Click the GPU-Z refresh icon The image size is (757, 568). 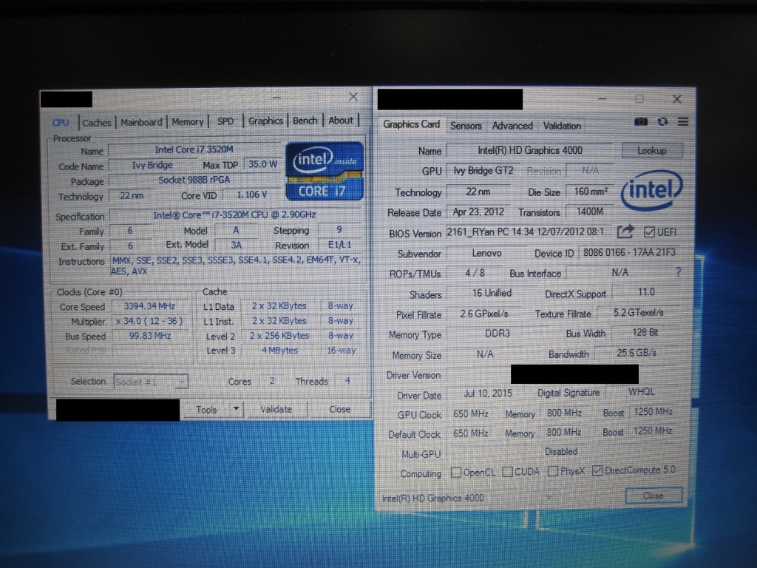662,122
